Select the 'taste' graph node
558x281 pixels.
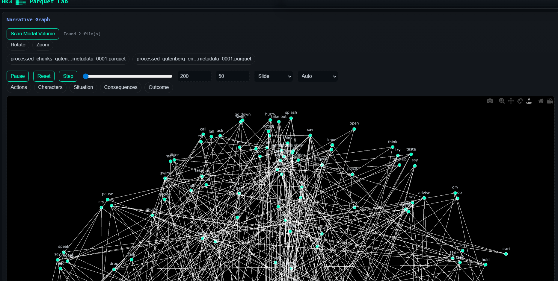tap(411, 154)
